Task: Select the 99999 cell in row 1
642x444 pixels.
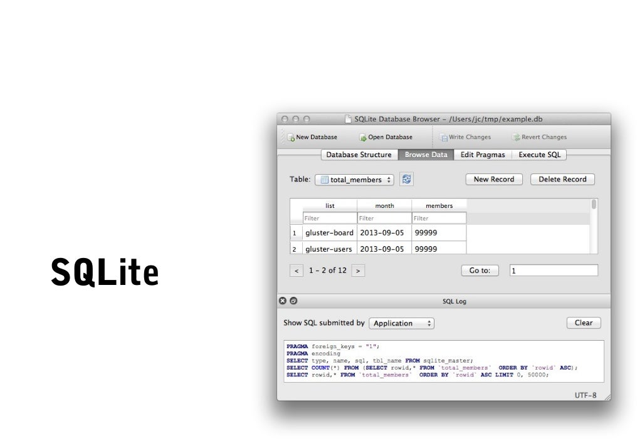Action: 439,232
